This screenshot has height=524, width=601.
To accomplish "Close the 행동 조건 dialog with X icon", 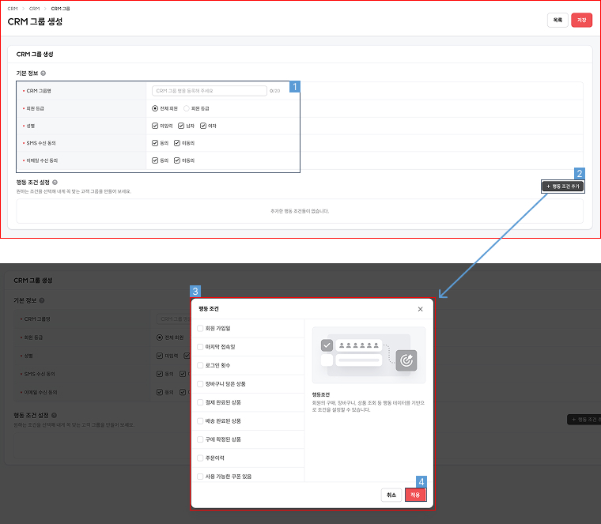I will [420, 309].
